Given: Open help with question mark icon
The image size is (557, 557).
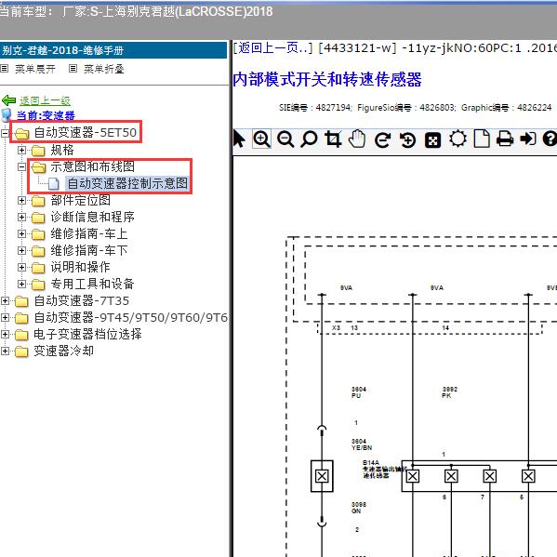Looking at the screenshot, I should tap(550, 139).
